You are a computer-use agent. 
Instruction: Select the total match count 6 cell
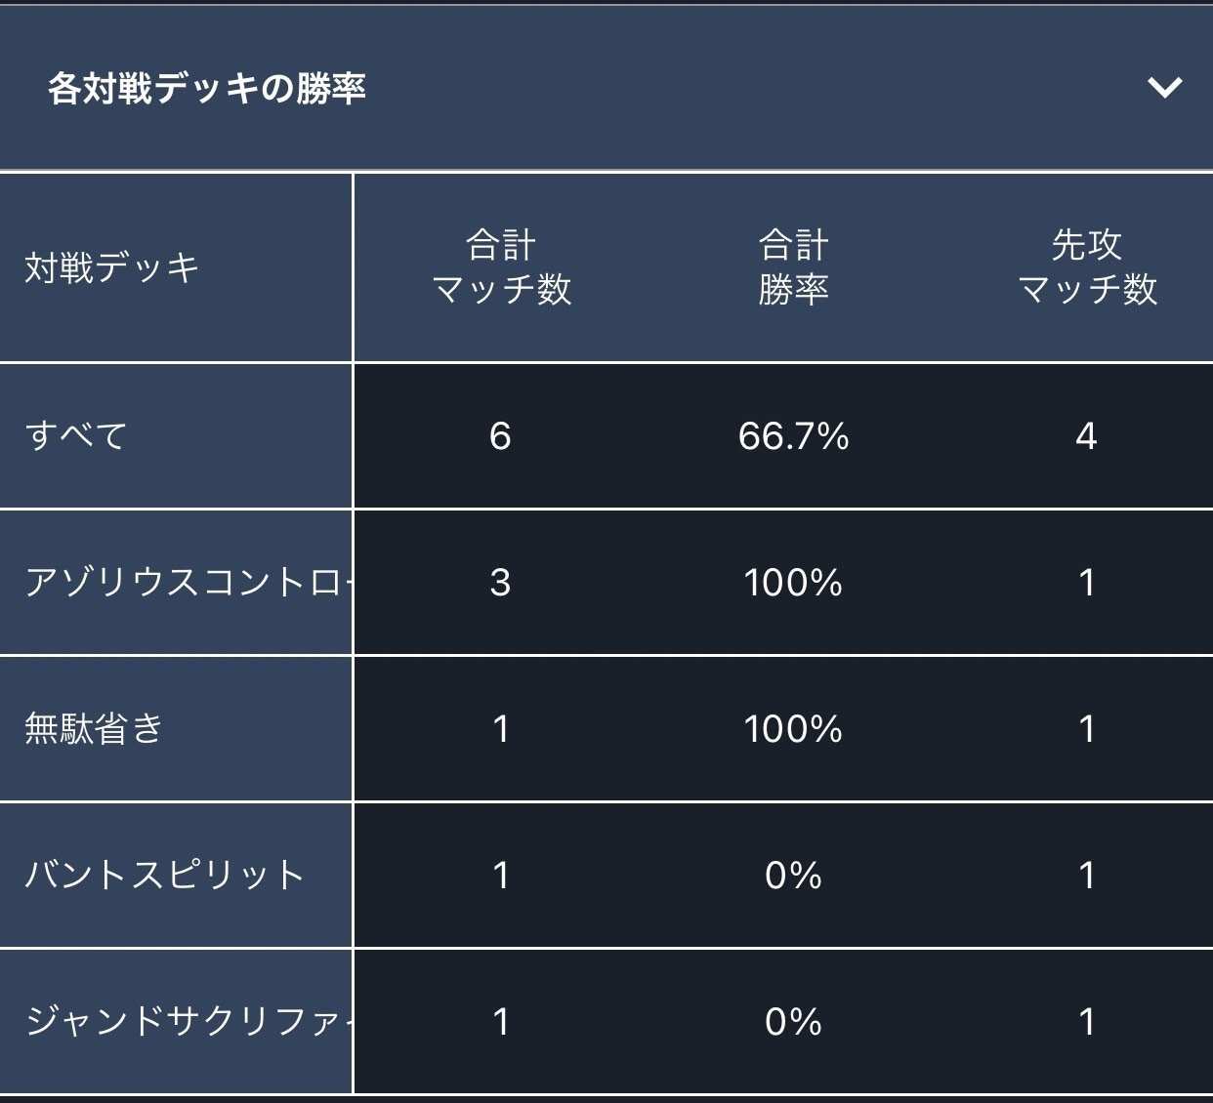502,436
